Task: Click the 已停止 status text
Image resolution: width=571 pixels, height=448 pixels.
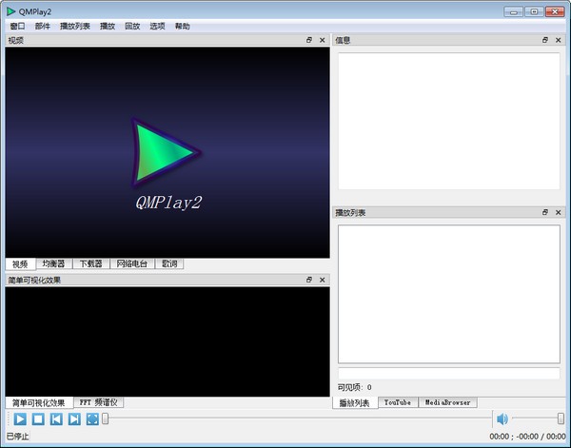Action: click(17, 437)
